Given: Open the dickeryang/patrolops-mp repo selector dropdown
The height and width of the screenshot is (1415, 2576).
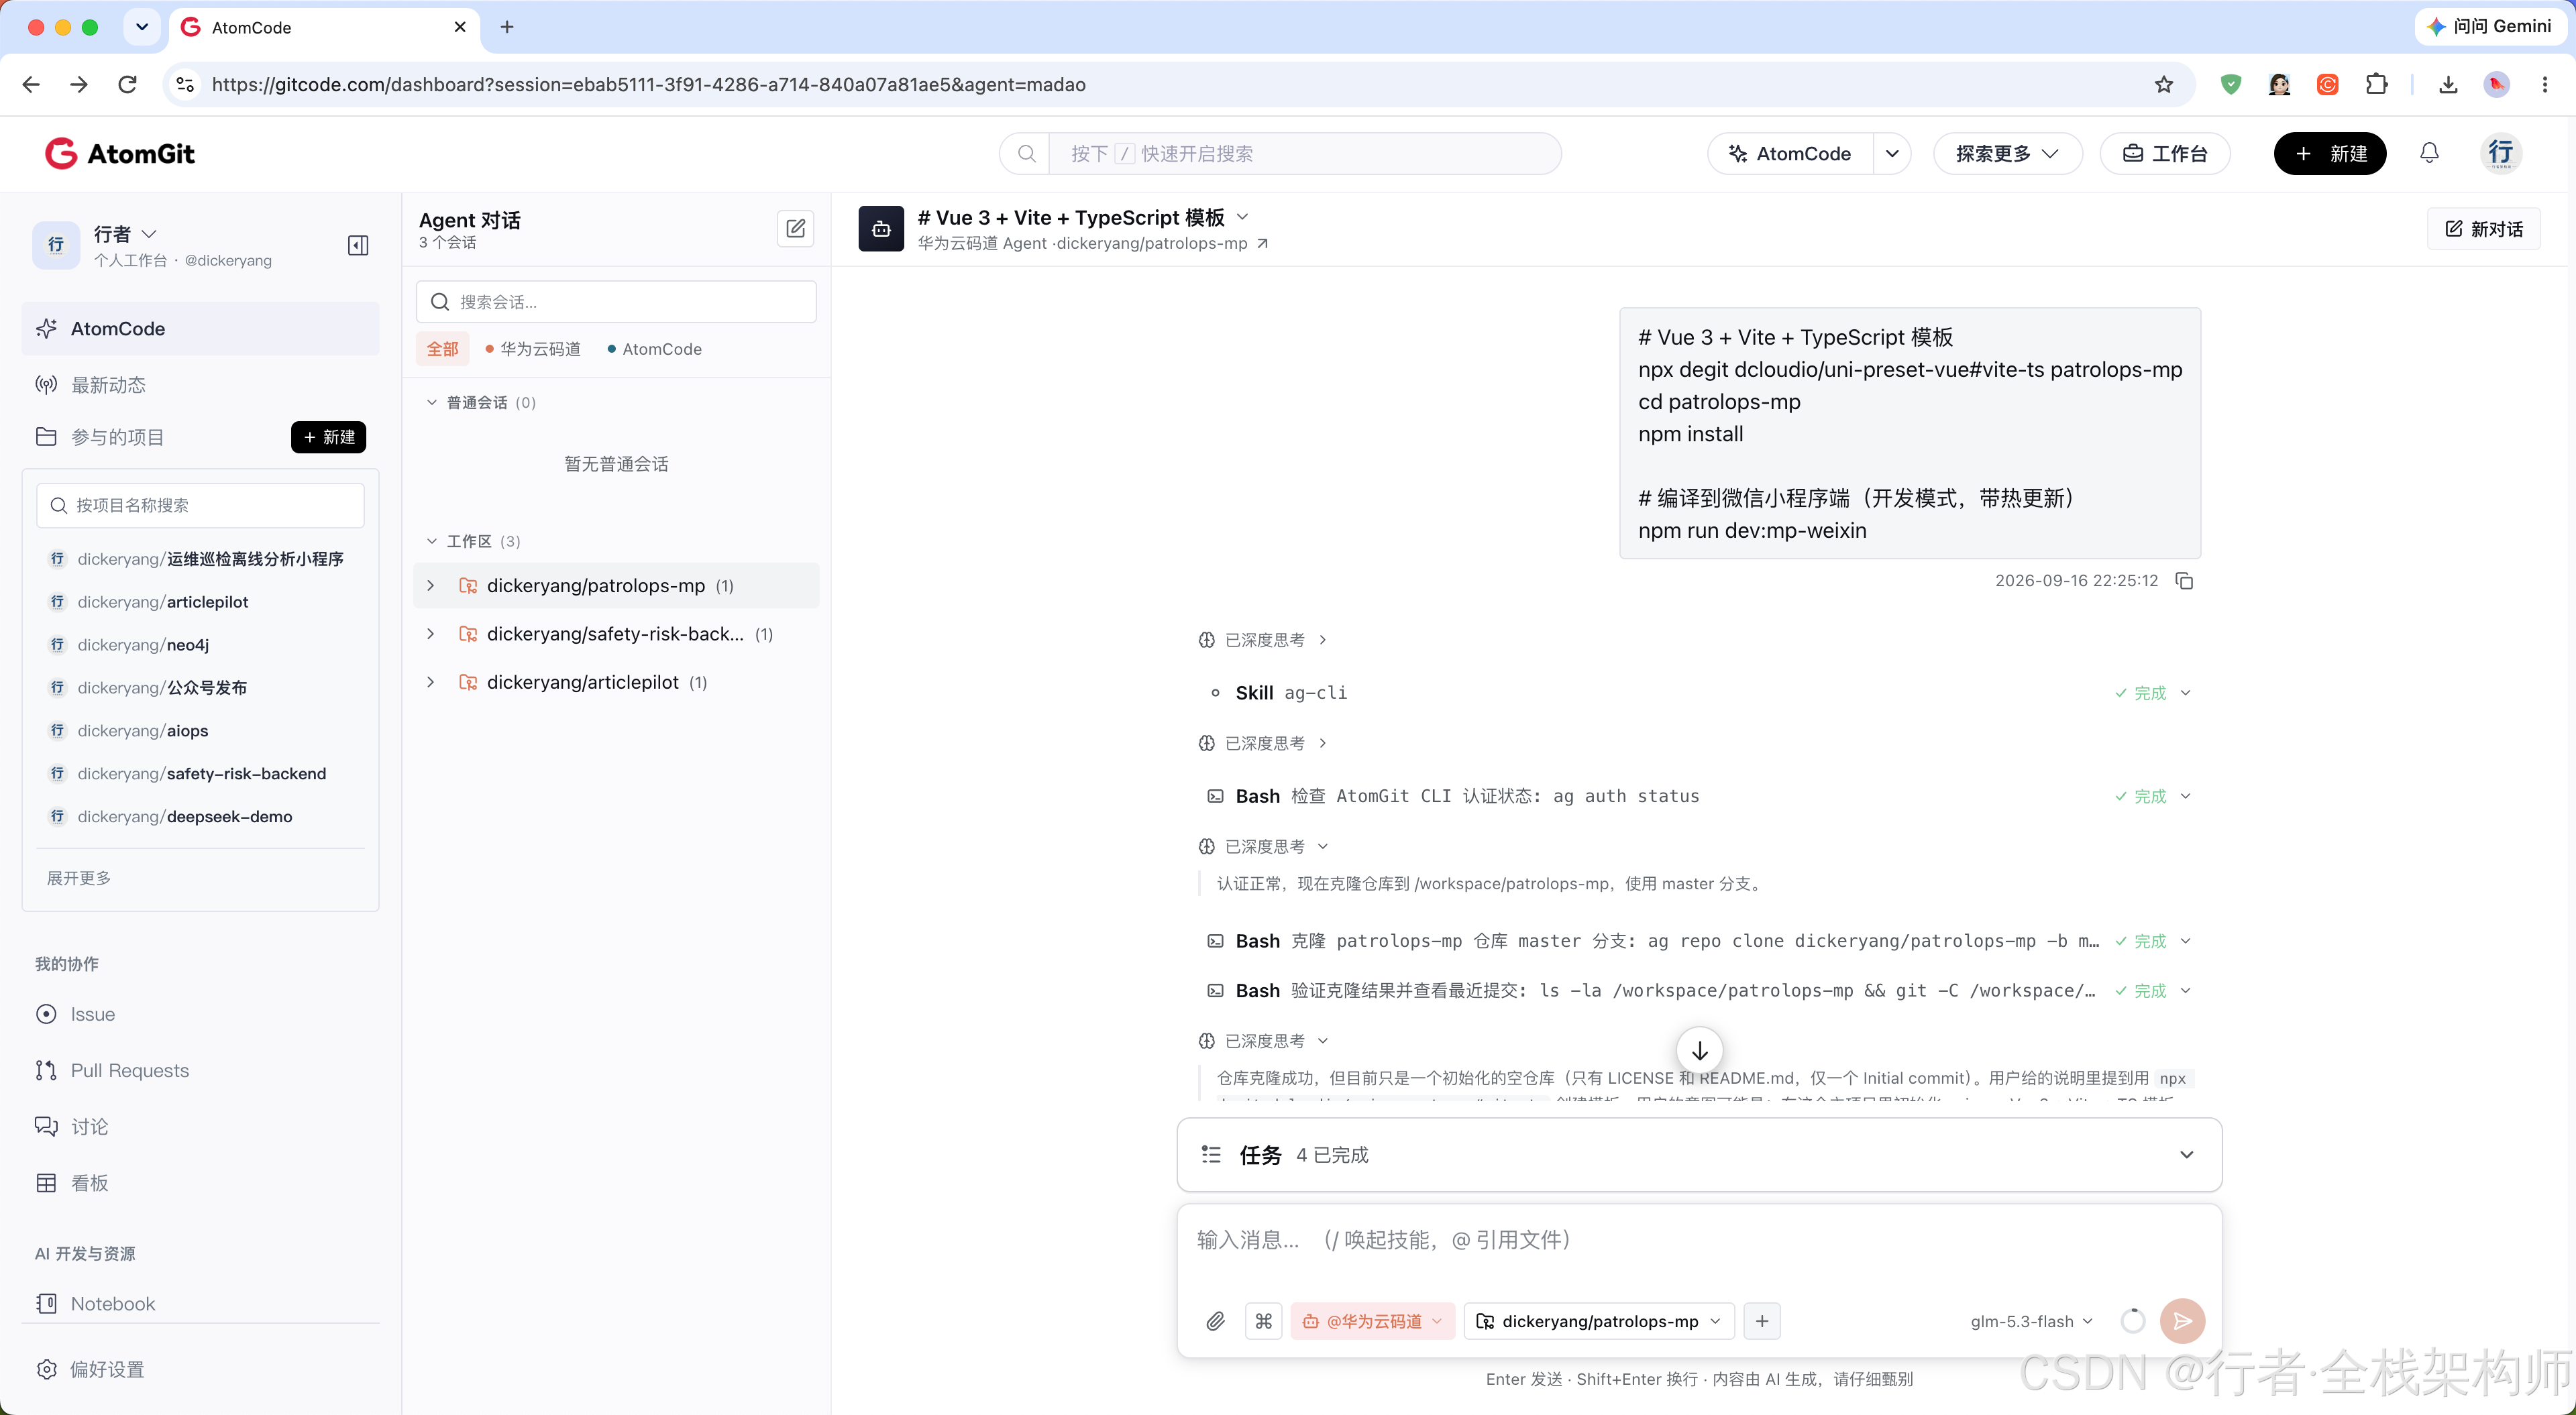Looking at the screenshot, I should pos(1598,1321).
